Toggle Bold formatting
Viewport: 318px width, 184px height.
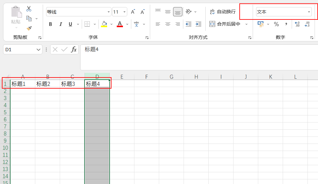(x=50, y=24)
